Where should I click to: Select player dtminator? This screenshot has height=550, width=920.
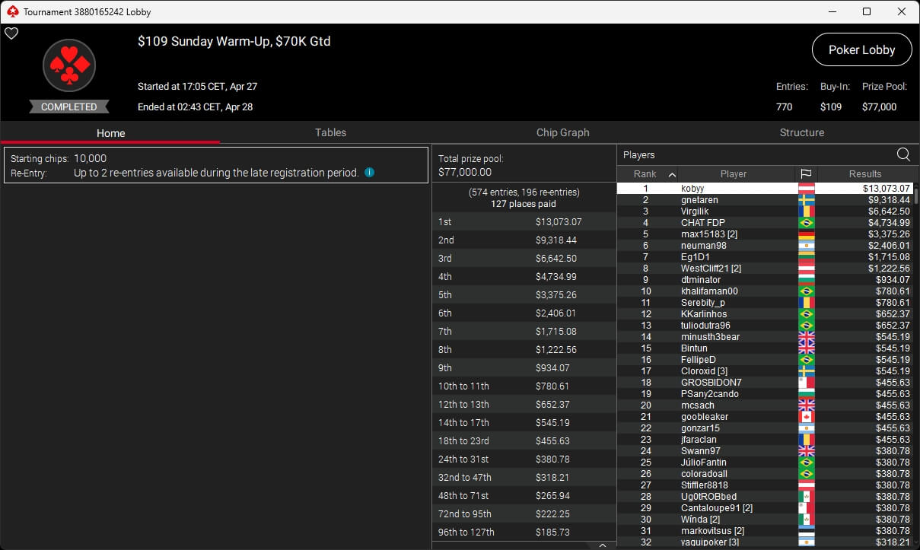click(x=765, y=279)
